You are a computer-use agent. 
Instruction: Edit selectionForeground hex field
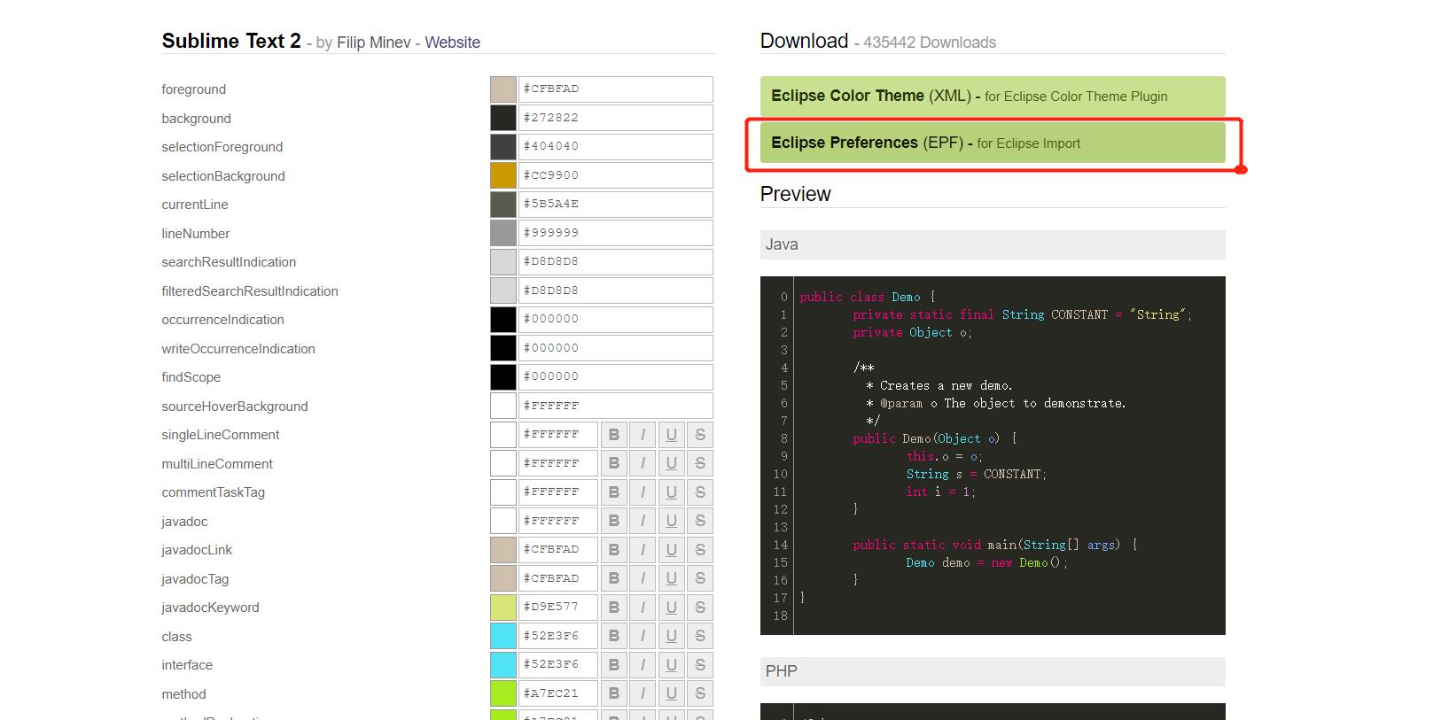point(615,147)
